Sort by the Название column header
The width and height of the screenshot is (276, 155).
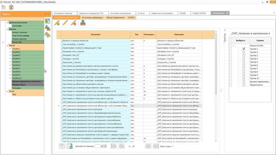96,34
